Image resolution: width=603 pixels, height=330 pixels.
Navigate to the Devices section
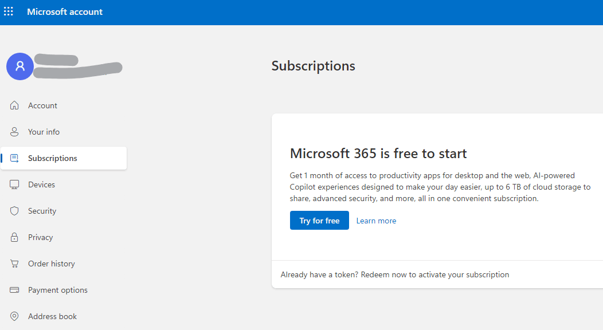point(41,184)
